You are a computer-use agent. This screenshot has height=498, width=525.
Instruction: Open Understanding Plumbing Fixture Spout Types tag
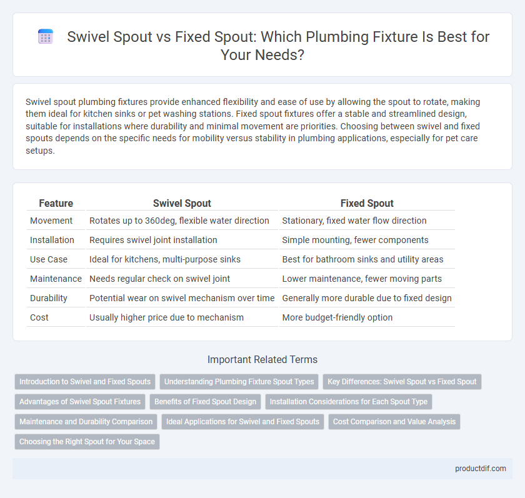(x=239, y=382)
